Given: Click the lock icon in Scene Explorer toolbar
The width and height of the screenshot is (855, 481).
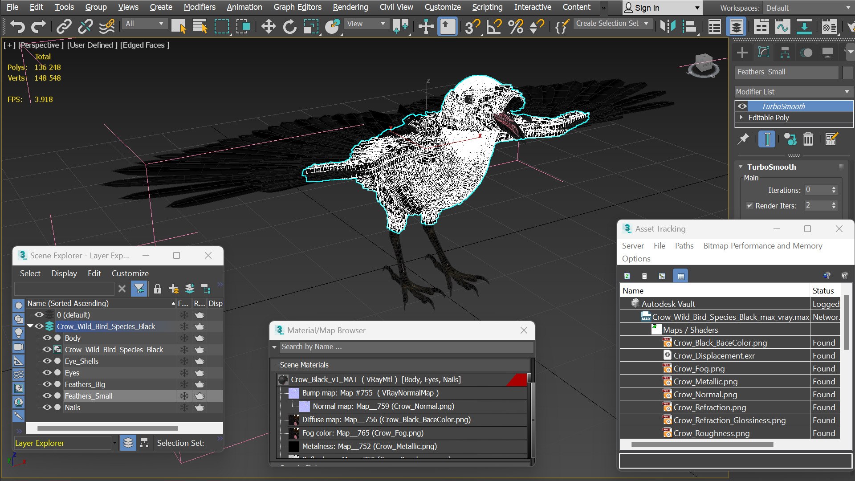Looking at the screenshot, I should click(x=157, y=289).
